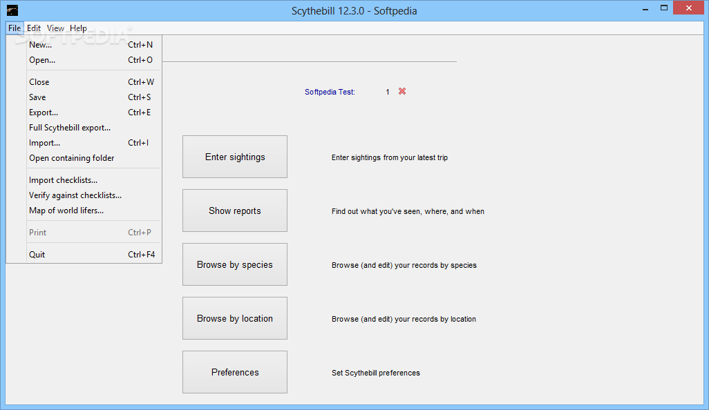Select Quit in the File menu
The height and width of the screenshot is (410, 709).
click(93, 254)
